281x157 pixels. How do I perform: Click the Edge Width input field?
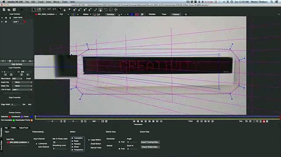coord(16,104)
